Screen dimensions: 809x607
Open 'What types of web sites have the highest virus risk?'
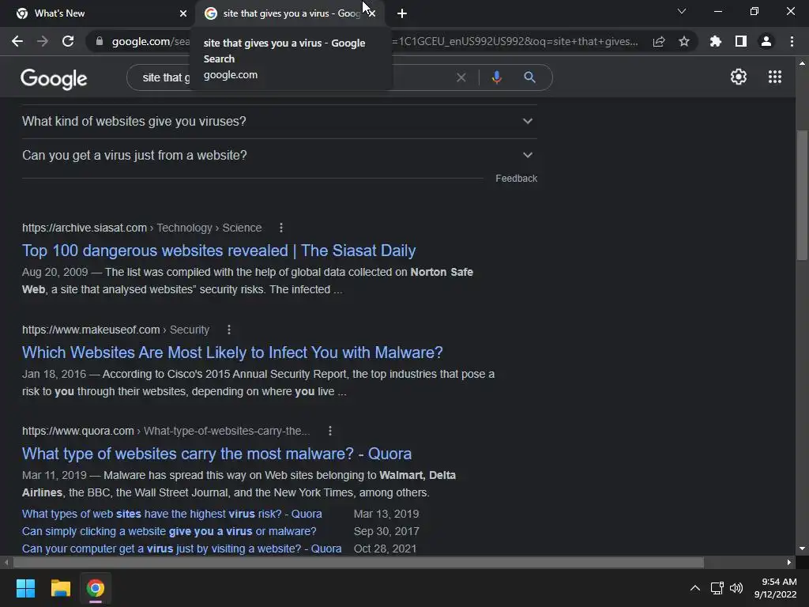point(171,514)
